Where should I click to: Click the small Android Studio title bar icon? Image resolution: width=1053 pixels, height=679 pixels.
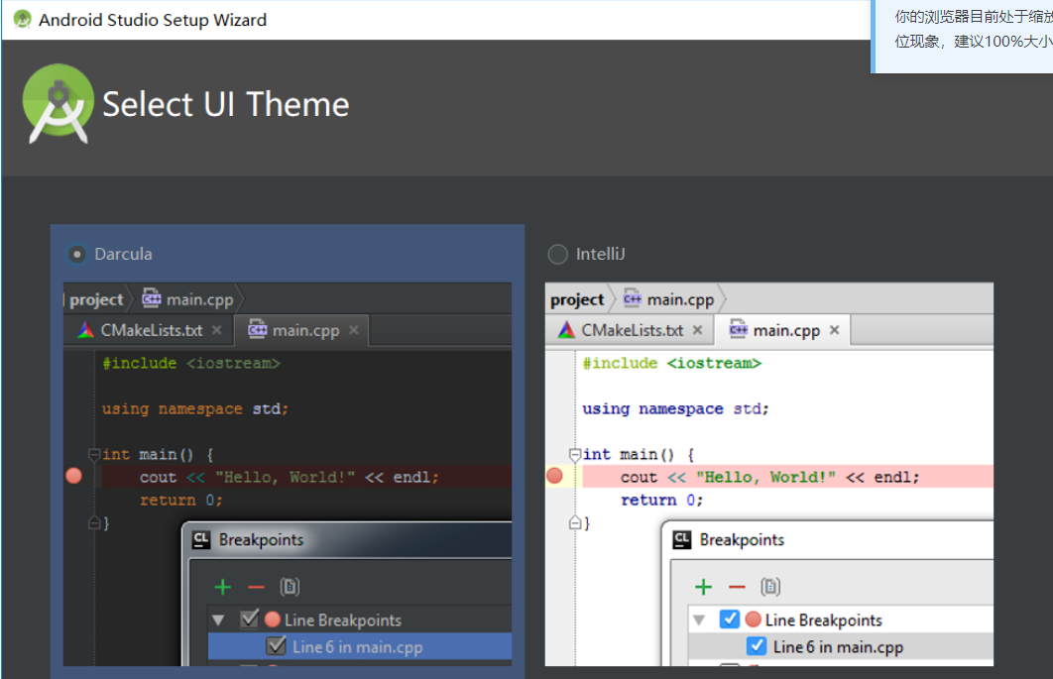[x=22, y=20]
